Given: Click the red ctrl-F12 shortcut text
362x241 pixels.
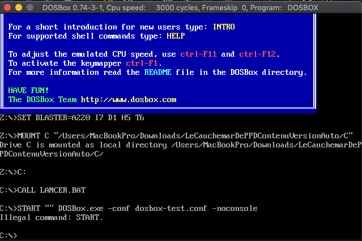Looking at the screenshot, I should [257, 54].
